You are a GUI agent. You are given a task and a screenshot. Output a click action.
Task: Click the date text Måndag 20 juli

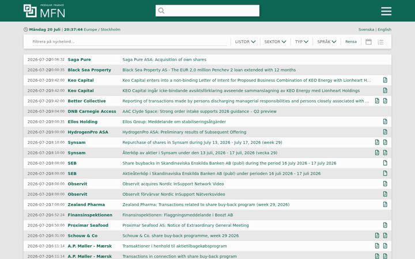[x=45, y=29]
